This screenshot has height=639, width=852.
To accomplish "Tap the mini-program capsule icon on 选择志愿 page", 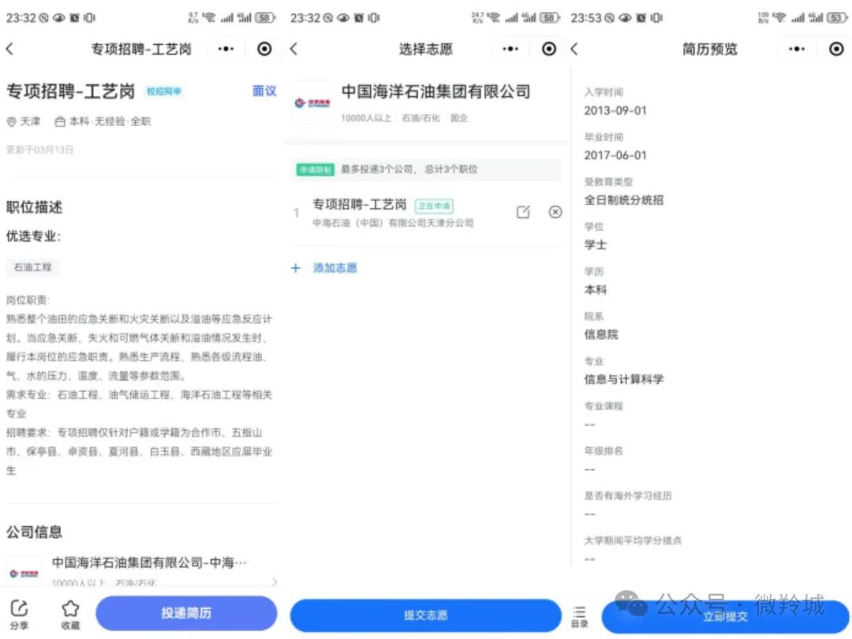I will click(548, 48).
